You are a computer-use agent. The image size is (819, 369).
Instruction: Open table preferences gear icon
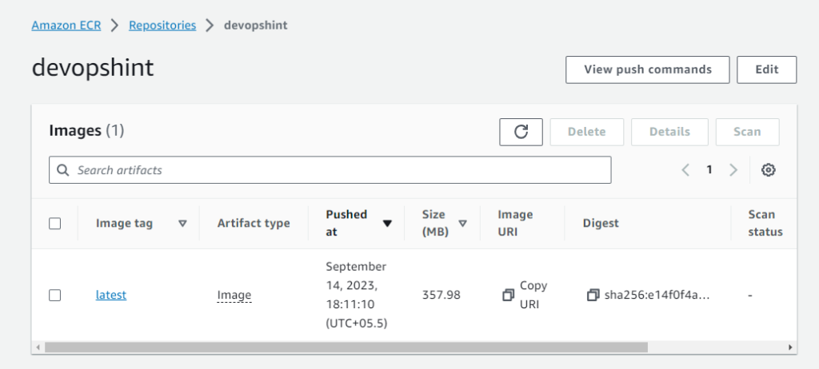(768, 169)
